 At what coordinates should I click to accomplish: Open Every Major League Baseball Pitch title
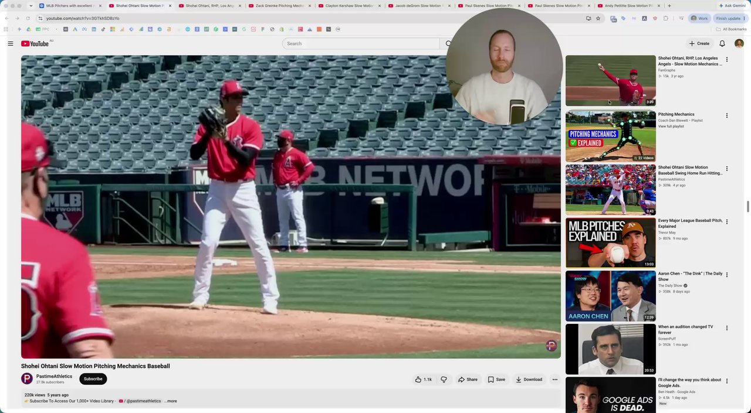point(690,223)
